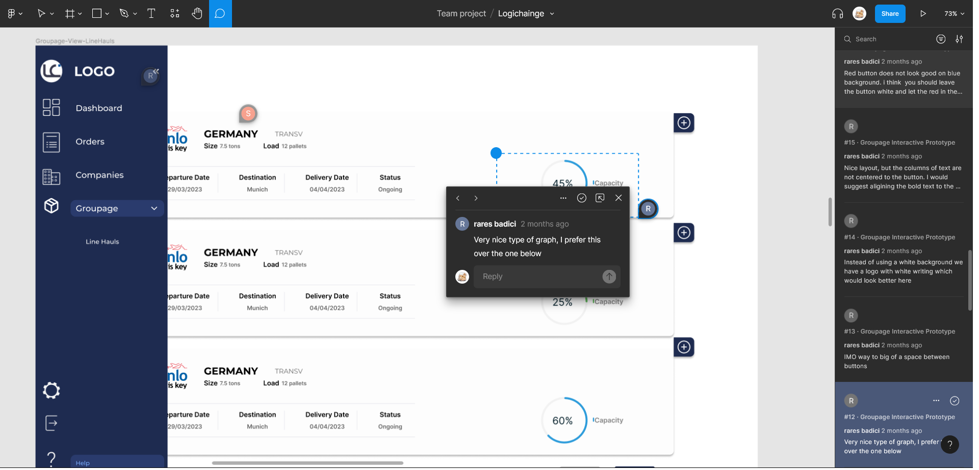This screenshot has height=470, width=979.
Task: Select the Move tool
Action: (42, 13)
